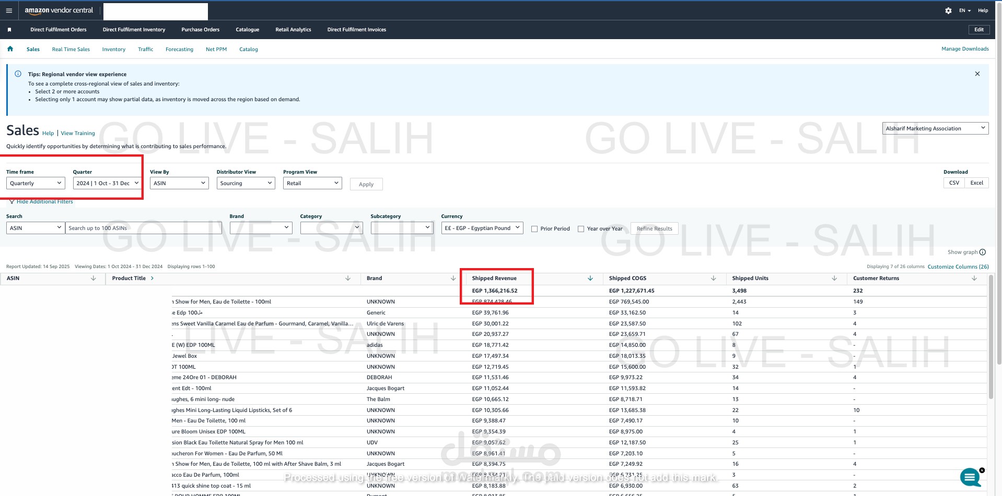Open the header Help link
The width and height of the screenshot is (1002, 496).
[983, 10]
